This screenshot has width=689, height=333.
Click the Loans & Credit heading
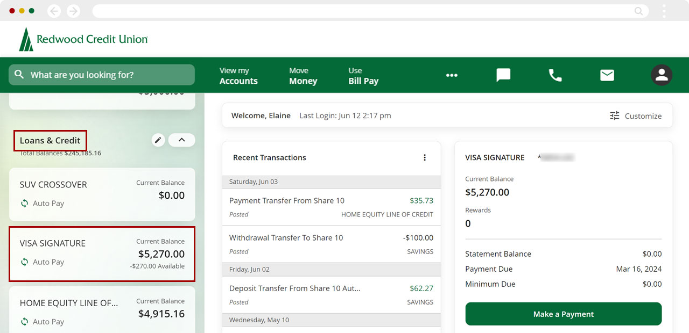click(50, 140)
